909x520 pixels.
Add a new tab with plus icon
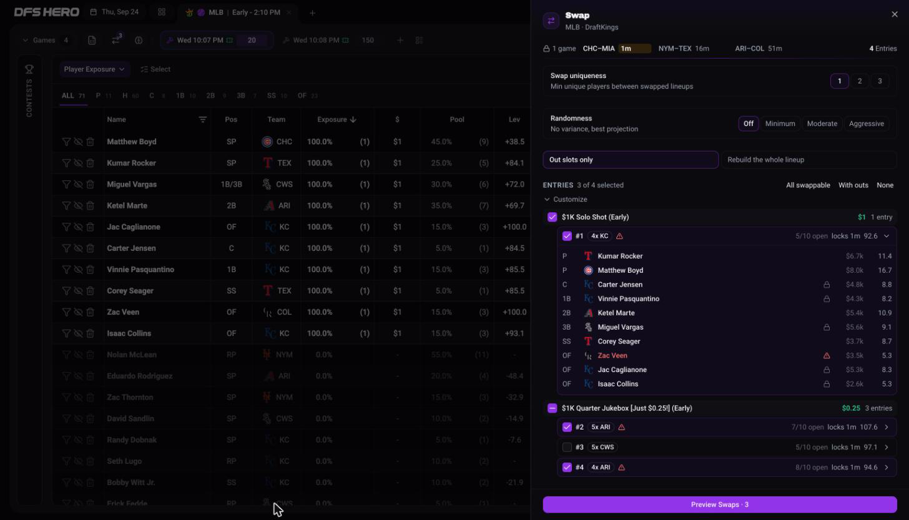(312, 12)
